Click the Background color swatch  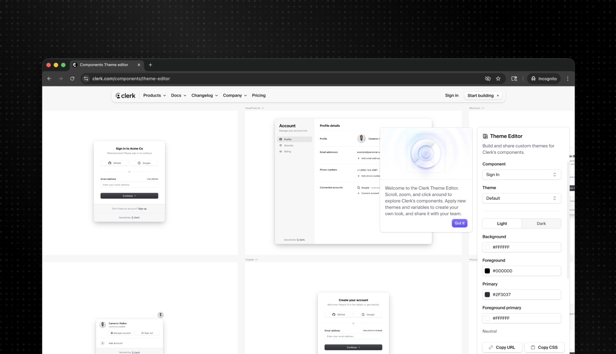coord(487,247)
